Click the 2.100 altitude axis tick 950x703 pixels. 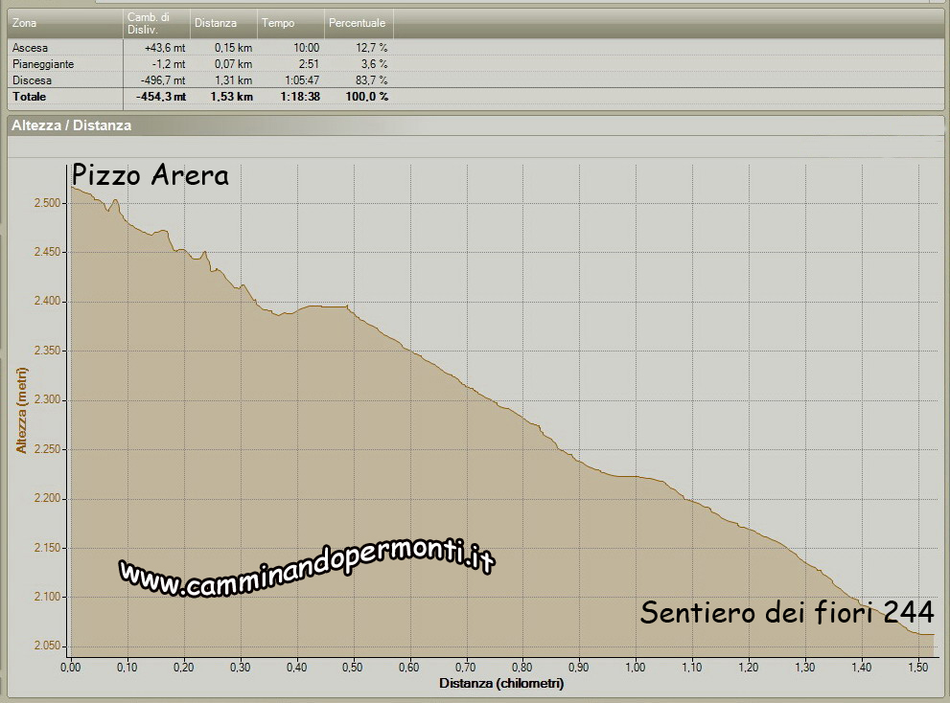[47, 597]
